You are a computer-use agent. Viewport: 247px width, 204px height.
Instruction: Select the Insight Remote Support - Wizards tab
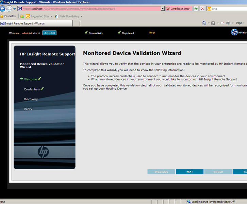[x=36, y=23]
